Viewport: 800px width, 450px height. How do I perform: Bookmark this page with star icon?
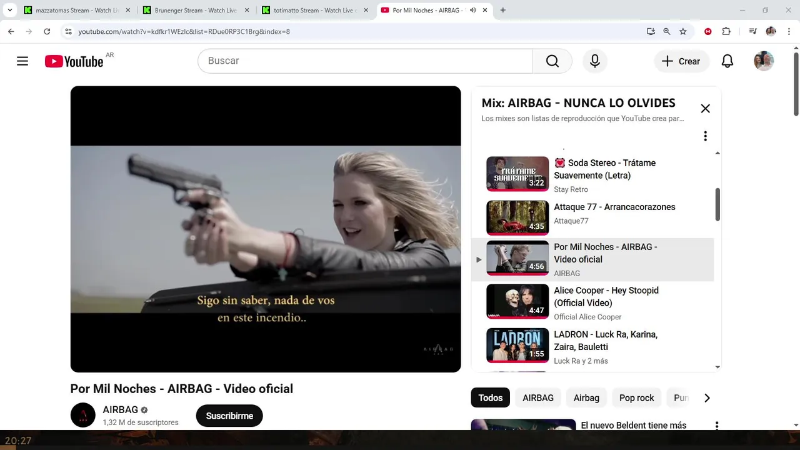[683, 31]
